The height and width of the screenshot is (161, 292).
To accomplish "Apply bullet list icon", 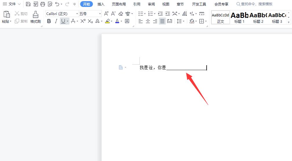I will click(x=141, y=14).
